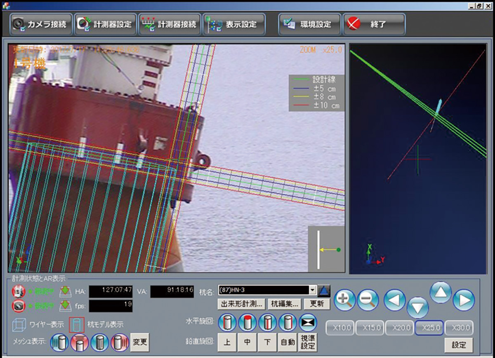Click the カメラ接続 camera connect button

[41, 24]
